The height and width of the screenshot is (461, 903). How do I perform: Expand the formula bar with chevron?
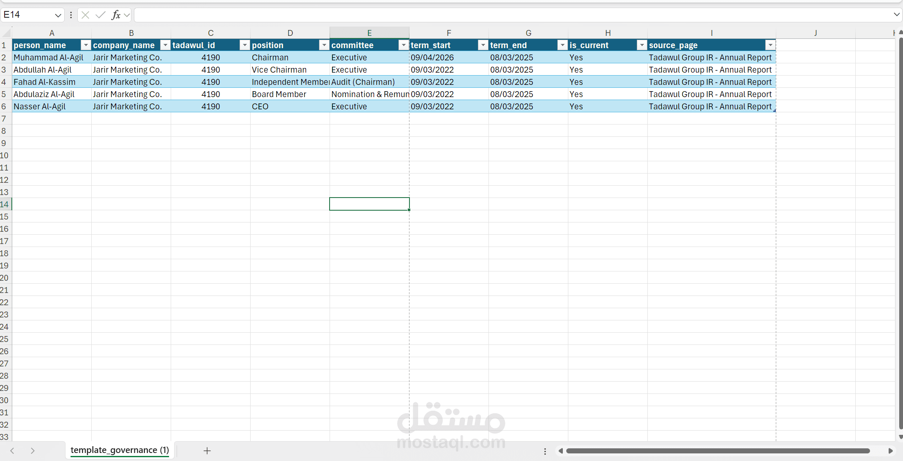click(897, 15)
